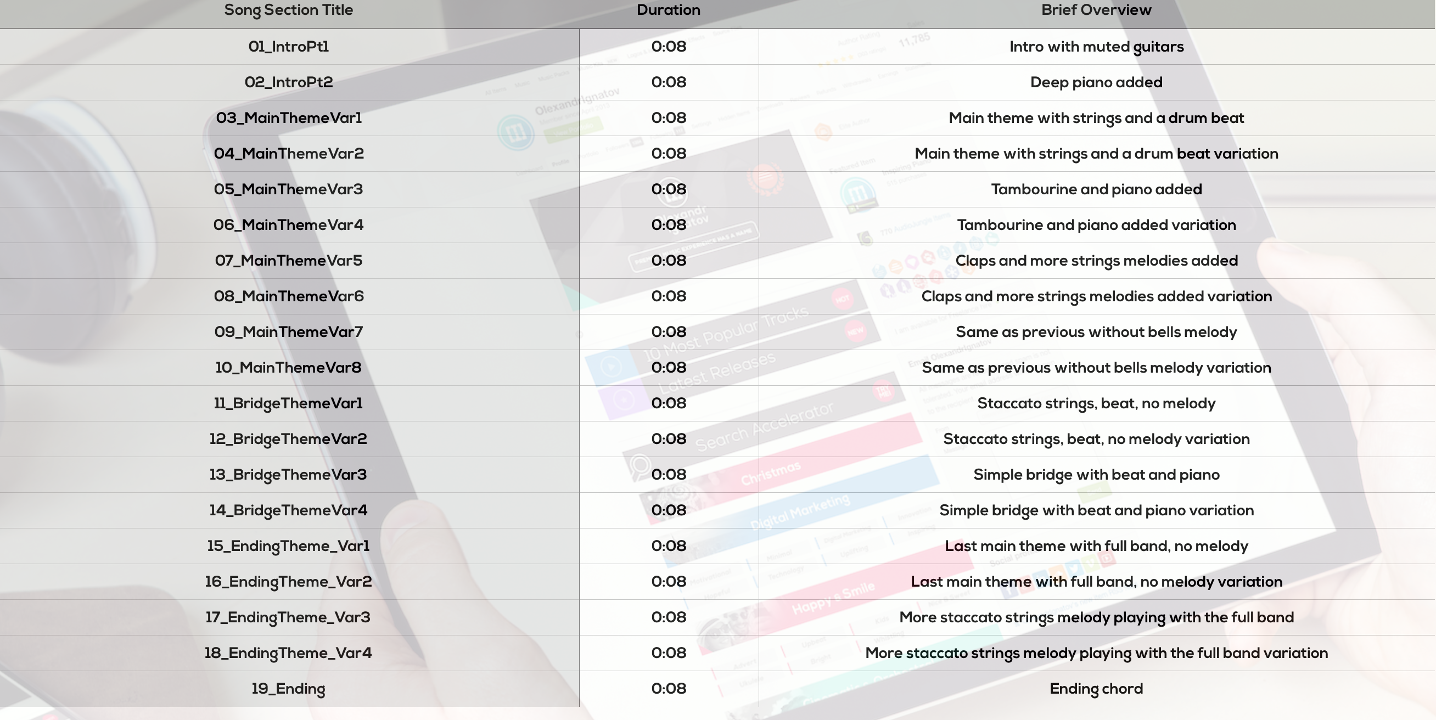Click the 0:08 duration of 12_BridgeThemeVar2

pyautogui.click(x=669, y=439)
